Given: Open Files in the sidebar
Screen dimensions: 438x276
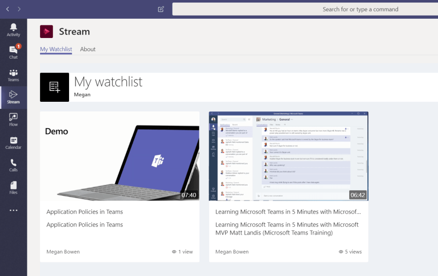Looking at the screenshot, I should pos(13,188).
